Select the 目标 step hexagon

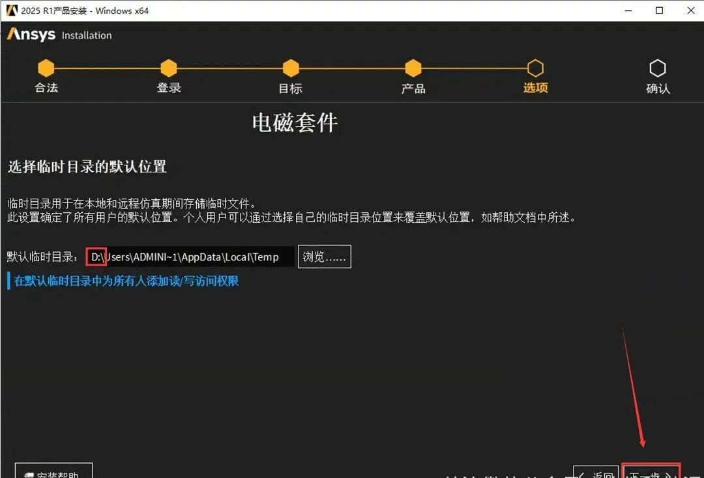pyautogui.click(x=291, y=68)
